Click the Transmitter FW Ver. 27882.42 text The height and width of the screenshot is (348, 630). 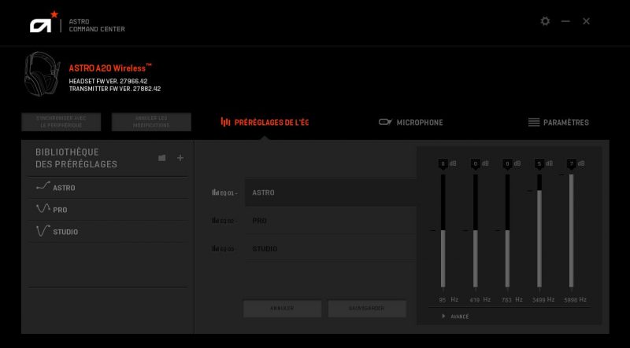click(114, 89)
